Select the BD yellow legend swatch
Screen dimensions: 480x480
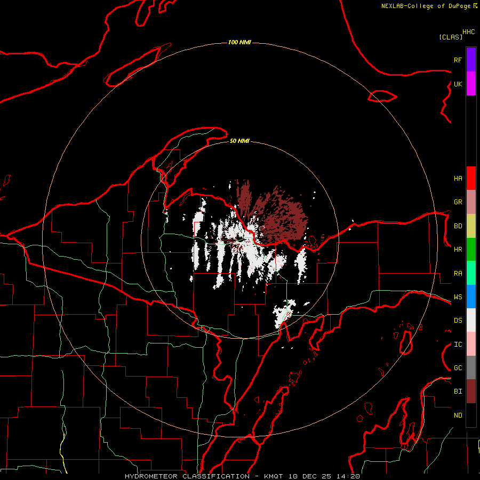point(471,226)
